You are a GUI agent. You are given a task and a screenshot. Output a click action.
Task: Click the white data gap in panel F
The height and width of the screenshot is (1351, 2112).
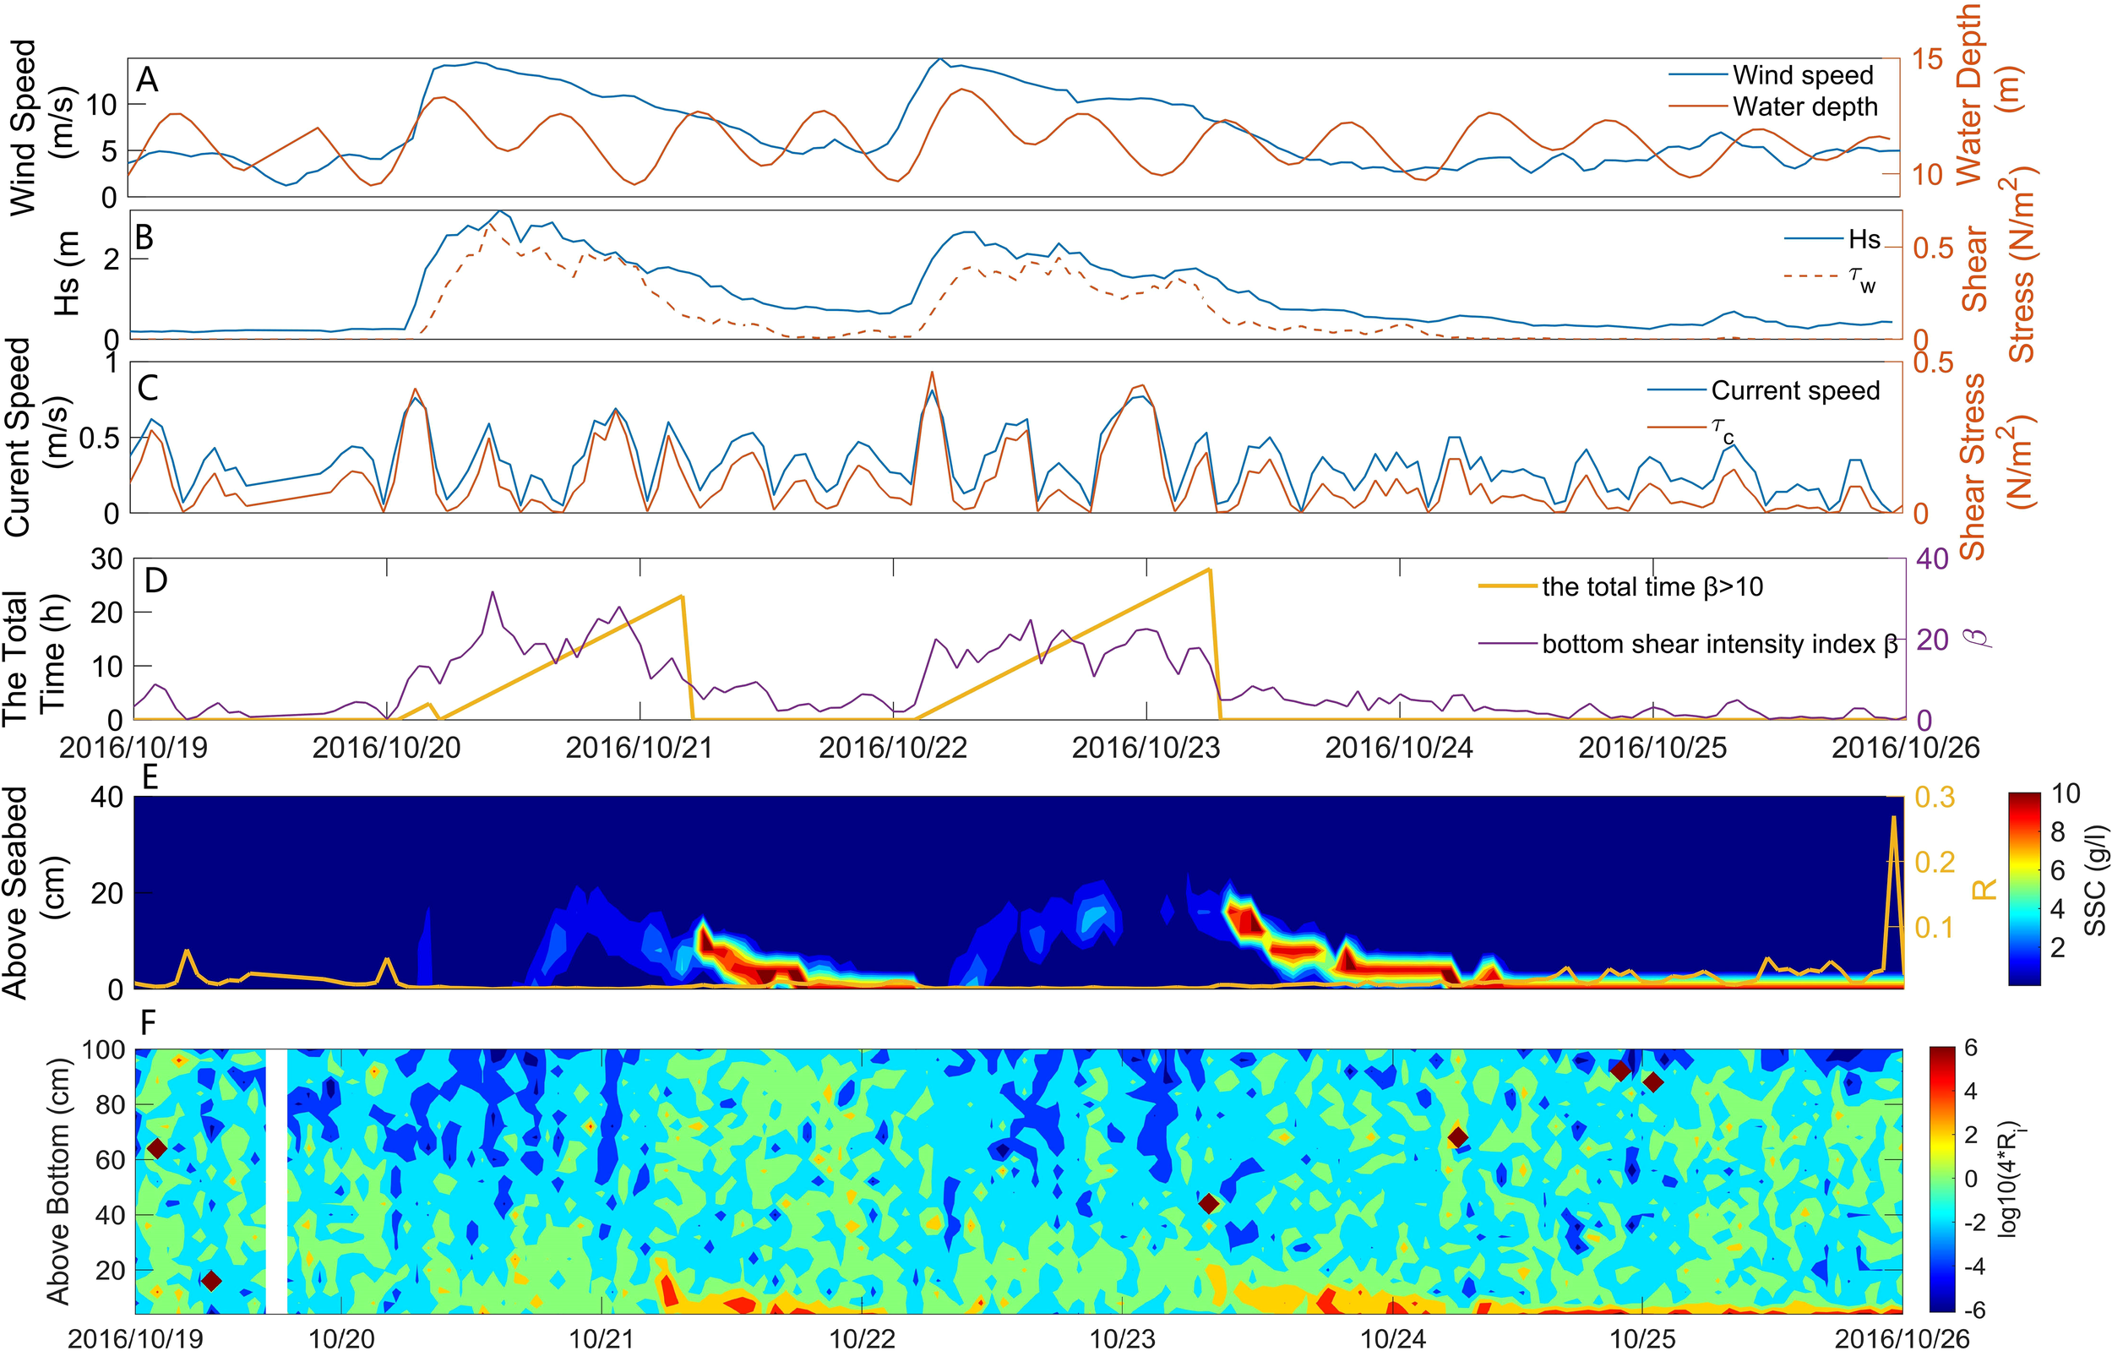click(x=276, y=1181)
